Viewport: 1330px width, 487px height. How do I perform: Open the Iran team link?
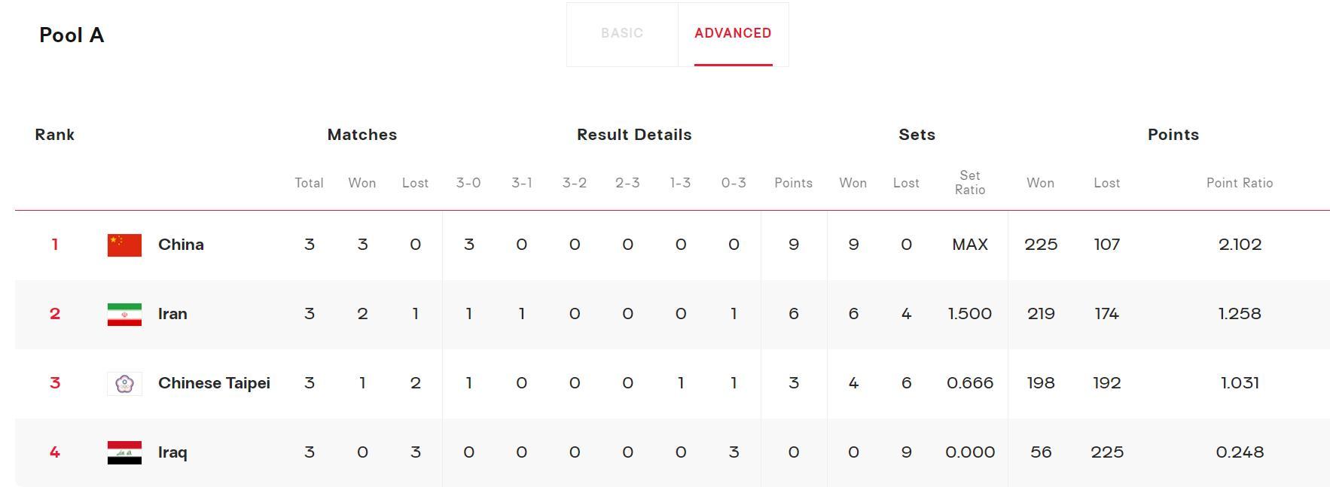(172, 314)
